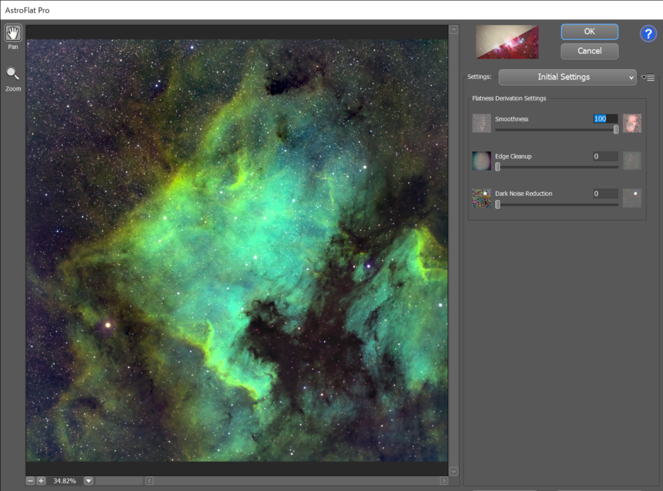Open the zoom percentage dropdown
The image size is (663, 491).
tap(88, 480)
